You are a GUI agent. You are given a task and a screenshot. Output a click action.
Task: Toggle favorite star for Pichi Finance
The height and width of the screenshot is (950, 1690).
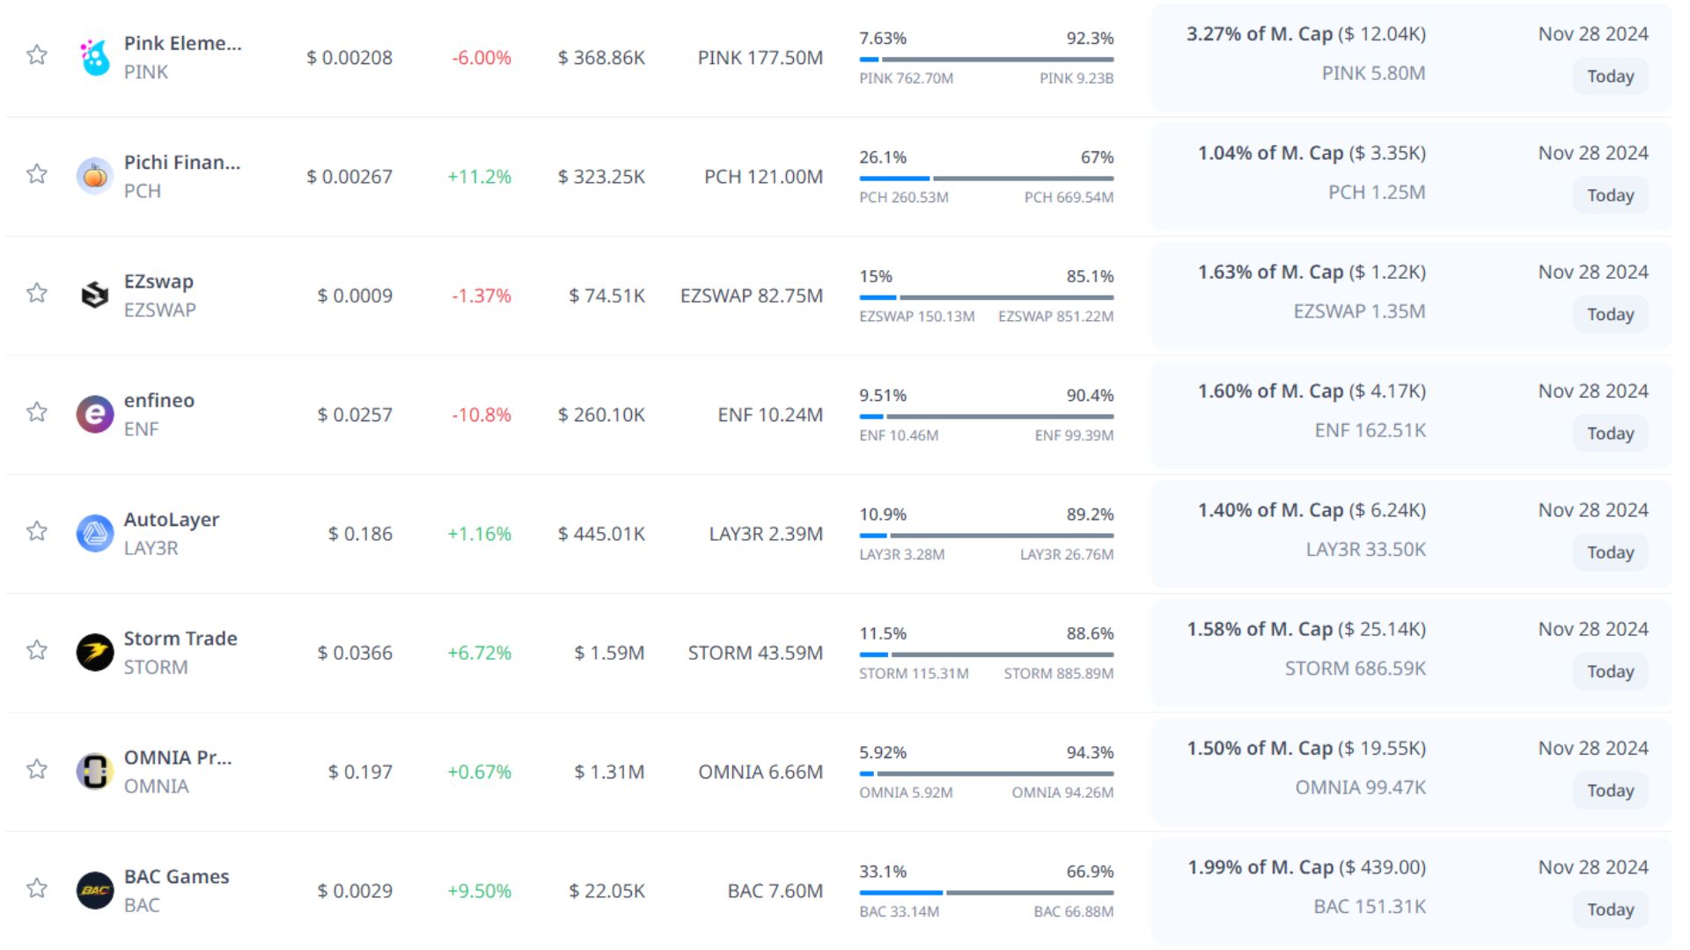37,174
